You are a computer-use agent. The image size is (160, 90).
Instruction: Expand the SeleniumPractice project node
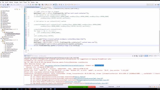point(0,54)
